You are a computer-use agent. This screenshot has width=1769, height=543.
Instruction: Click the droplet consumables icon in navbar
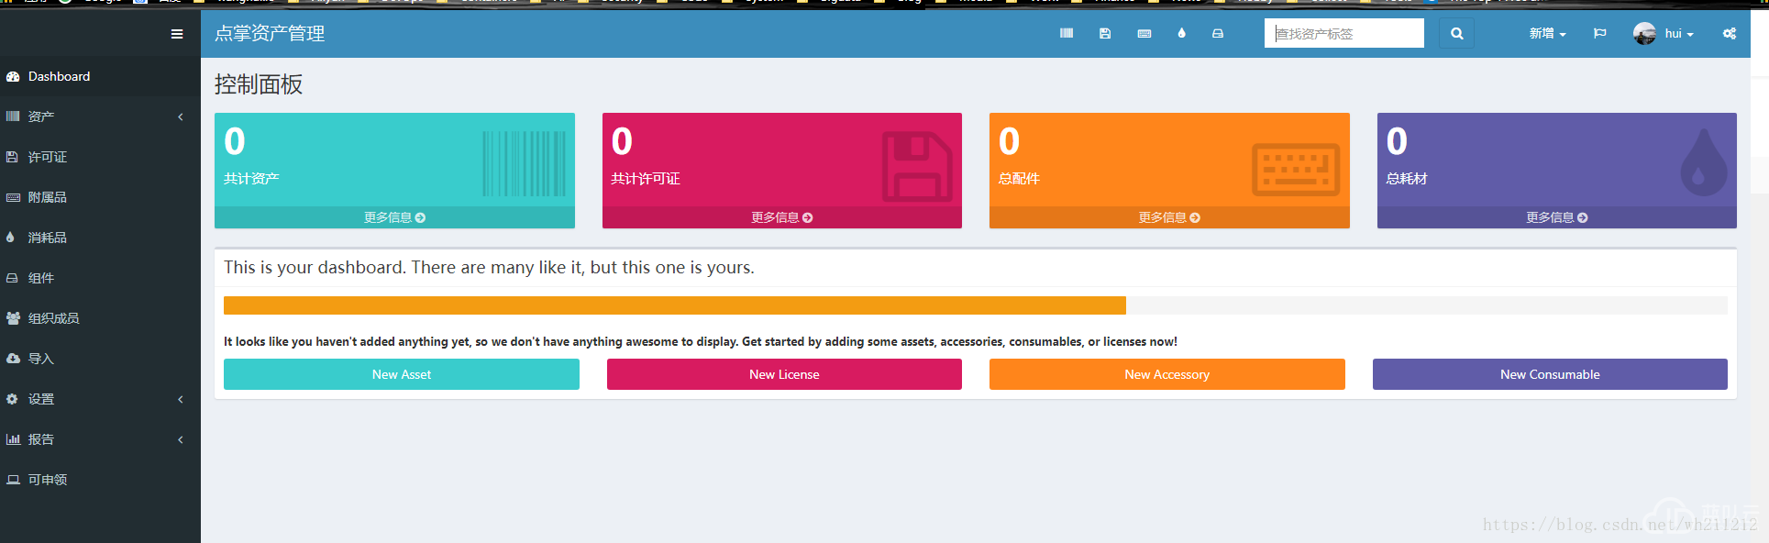[x=1181, y=33]
